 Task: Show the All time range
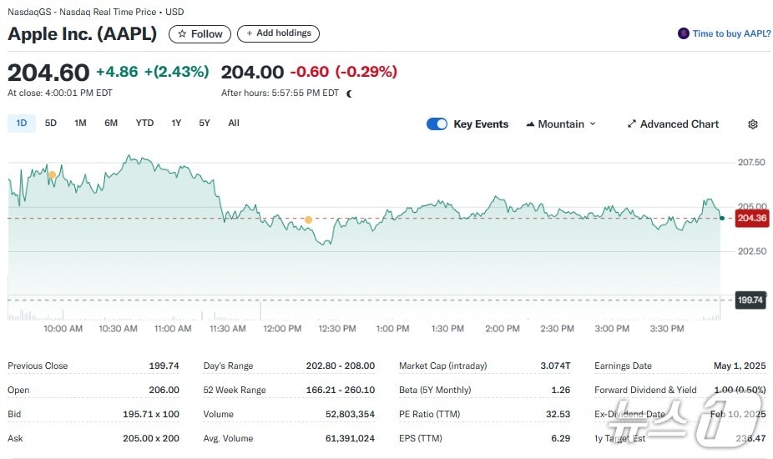pyautogui.click(x=234, y=124)
